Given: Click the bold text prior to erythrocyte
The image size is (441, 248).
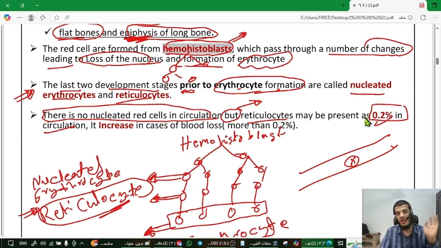Looking at the screenshot, I should tap(221, 85).
